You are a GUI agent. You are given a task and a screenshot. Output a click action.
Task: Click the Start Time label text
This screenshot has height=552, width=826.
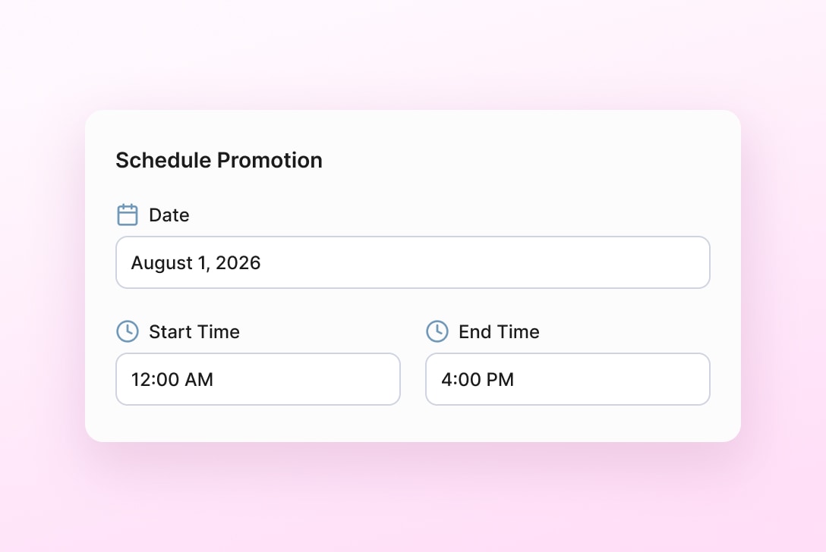[194, 332]
